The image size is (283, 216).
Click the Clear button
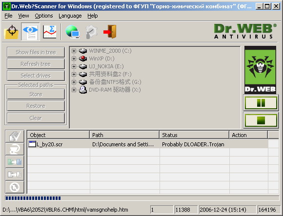[36, 118]
